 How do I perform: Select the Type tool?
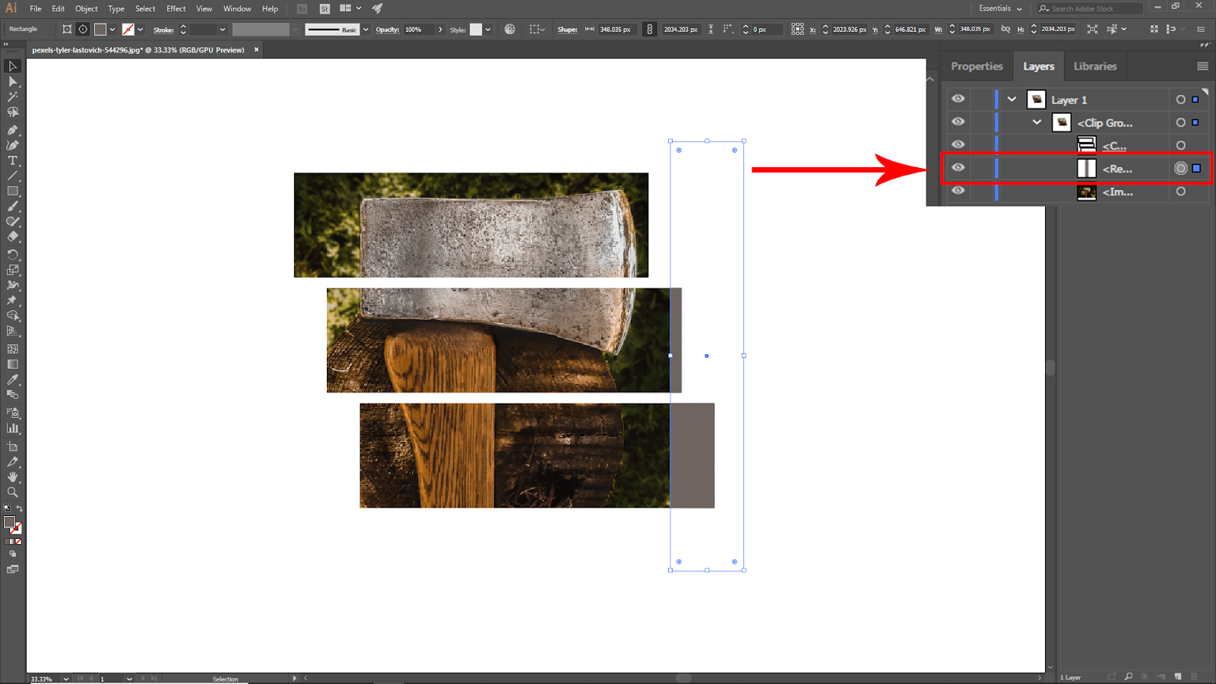[13, 161]
